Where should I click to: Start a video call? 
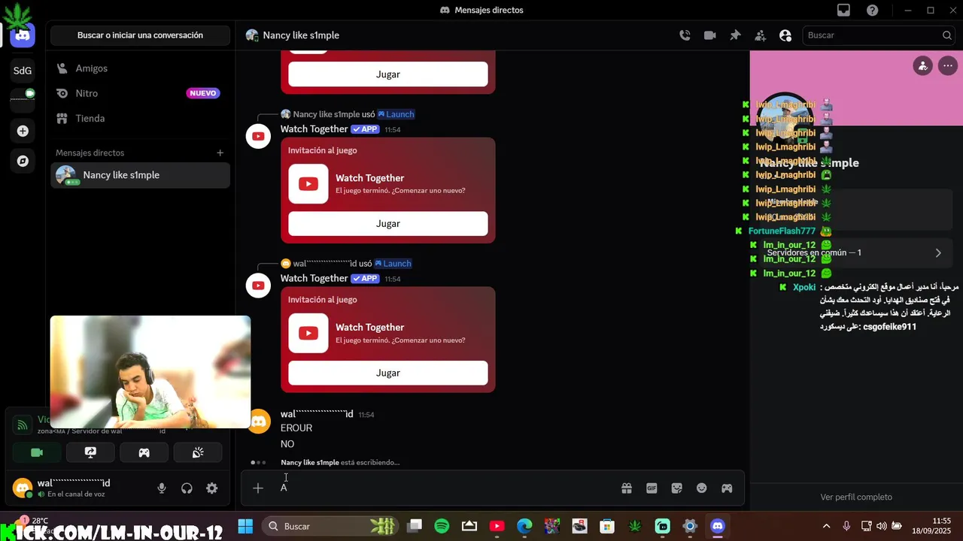(709, 35)
